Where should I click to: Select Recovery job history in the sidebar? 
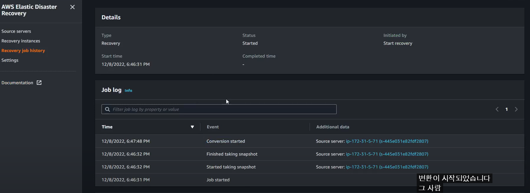click(23, 51)
